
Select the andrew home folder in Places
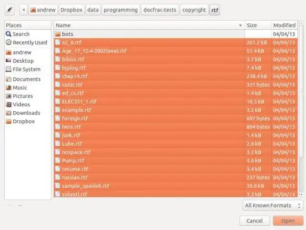tap(22, 52)
